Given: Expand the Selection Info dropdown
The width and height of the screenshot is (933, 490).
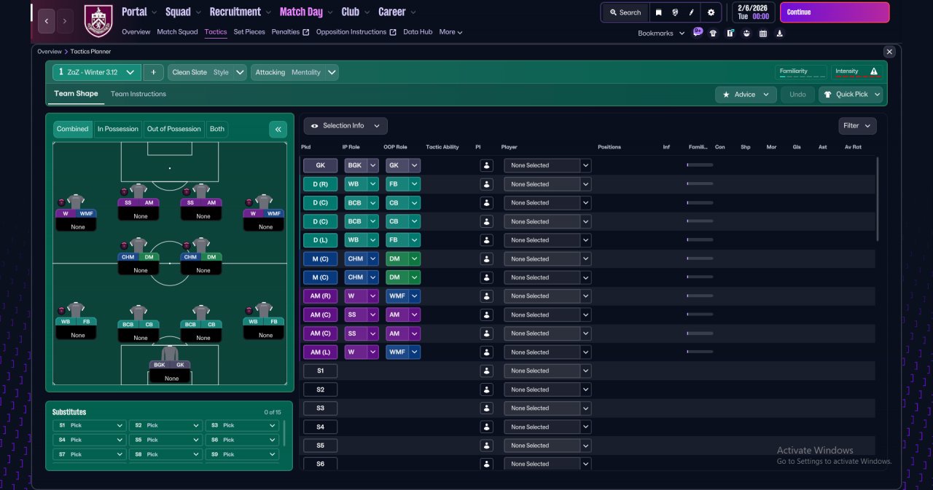Looking at the screenshot, I should pyautogui.click(x=346, y=126).
